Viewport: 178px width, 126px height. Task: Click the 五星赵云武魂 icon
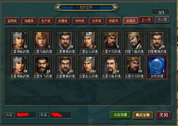pyautogui.click(x=88, y=65)
